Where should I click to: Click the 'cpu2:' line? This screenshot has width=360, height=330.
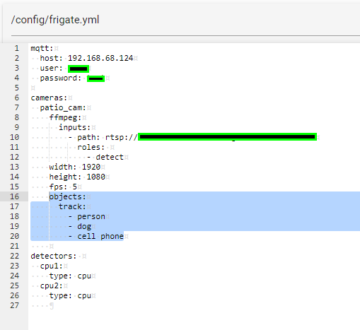point(51,285)
